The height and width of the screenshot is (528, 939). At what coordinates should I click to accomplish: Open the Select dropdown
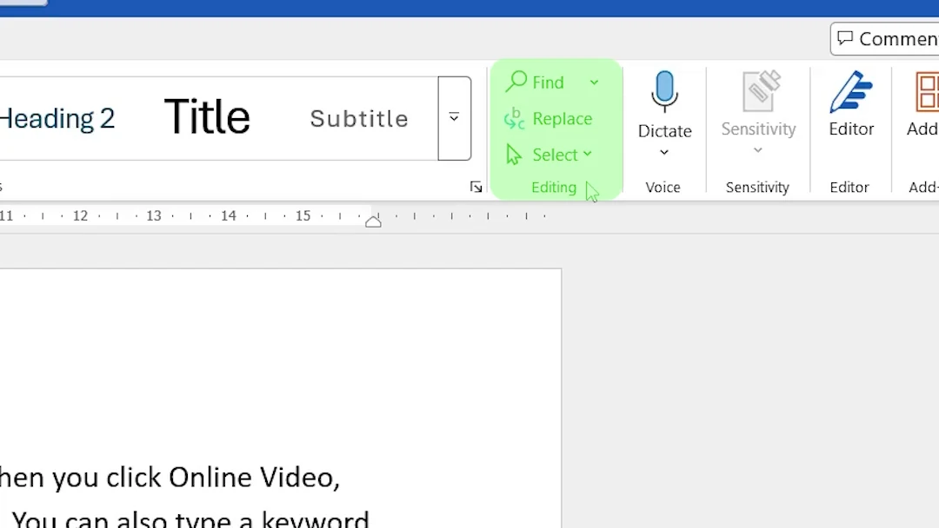click(x=549, y=155)
